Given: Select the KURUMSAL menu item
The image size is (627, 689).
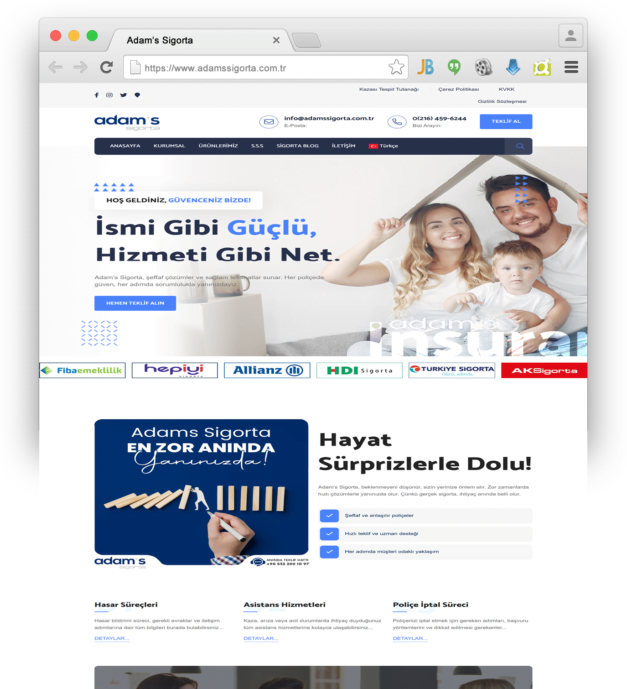Looking at the screenshot, I should click(x=169, y=146).
